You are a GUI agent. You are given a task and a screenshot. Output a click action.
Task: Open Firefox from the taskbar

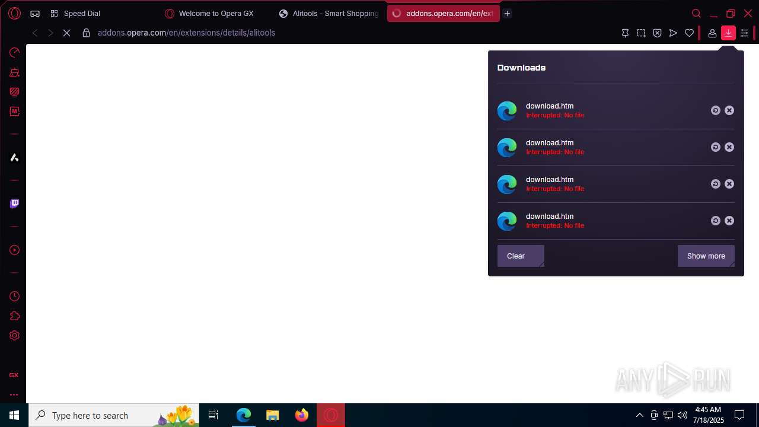(x=301, y=415)
